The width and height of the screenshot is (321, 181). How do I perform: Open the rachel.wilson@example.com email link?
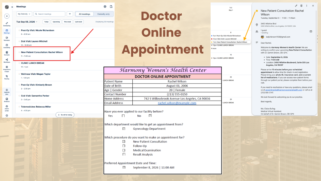[x=177, y=103]
